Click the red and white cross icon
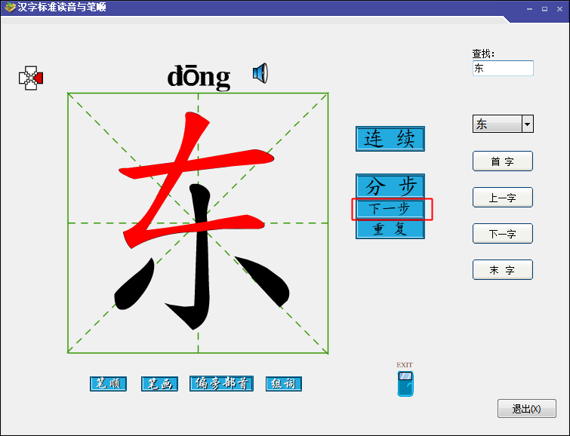The height and width of the screenshot is (436, 570). click(31, 78)
